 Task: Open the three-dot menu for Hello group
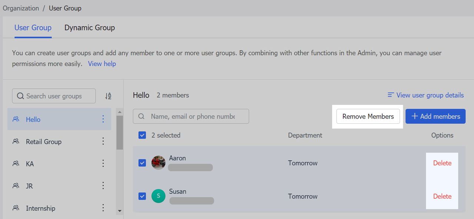(x=103, y=119)
